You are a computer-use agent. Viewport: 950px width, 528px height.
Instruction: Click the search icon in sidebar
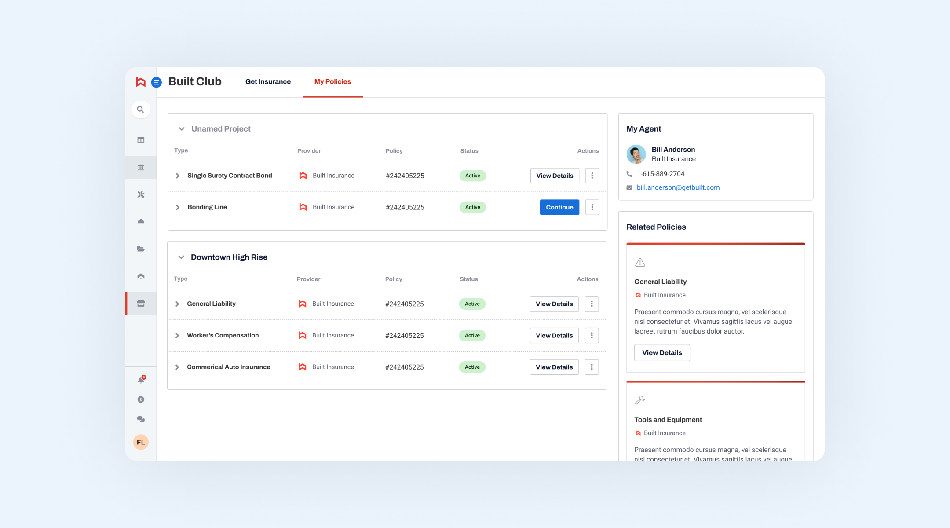(140, 110)
